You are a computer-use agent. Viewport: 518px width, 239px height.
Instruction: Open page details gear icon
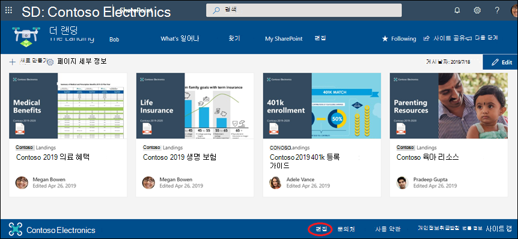(50, 62)
